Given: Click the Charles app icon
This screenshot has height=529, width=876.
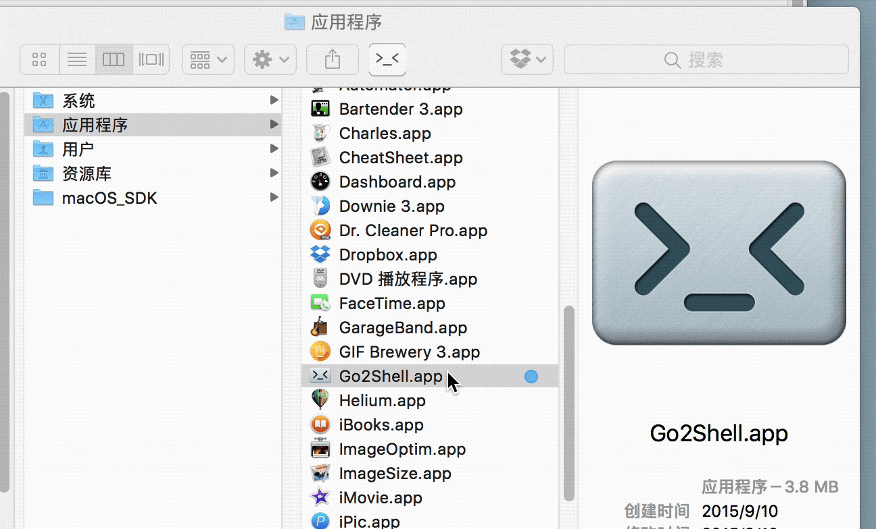Looking at the screenshot, I should point(320,133).
